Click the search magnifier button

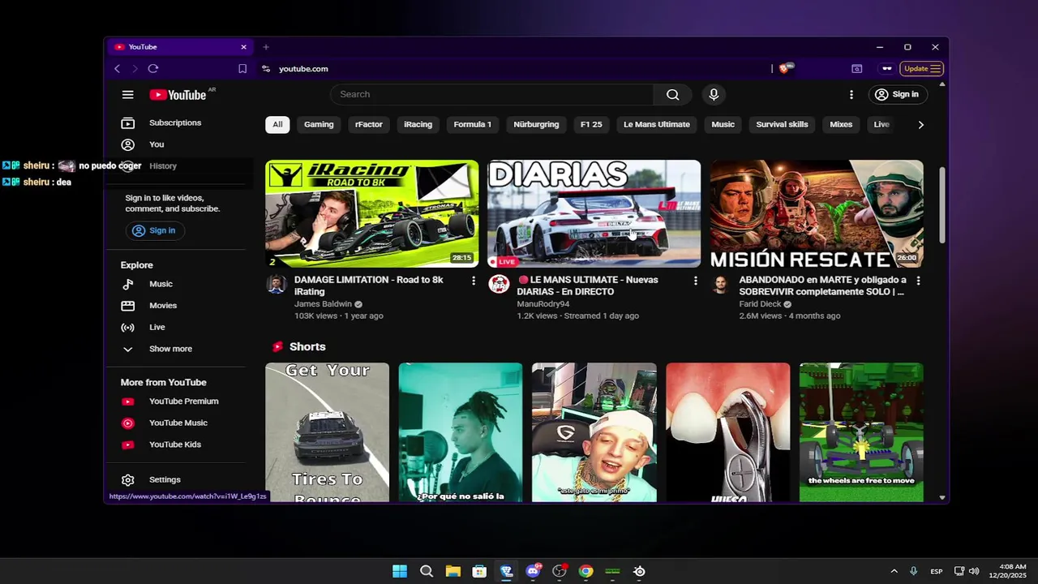(x=672, y=94)
